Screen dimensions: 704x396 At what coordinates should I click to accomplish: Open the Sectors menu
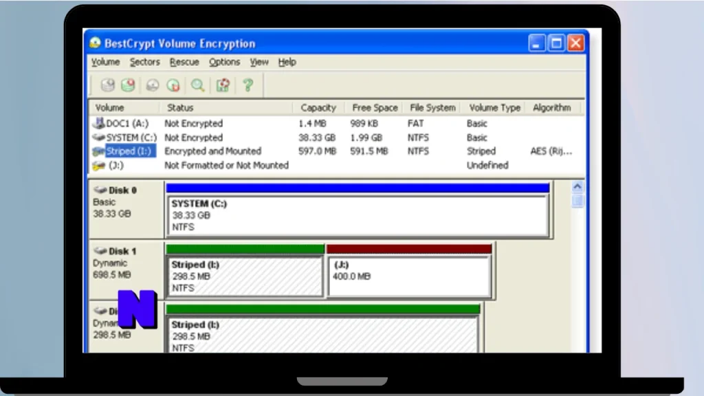(x=144, y=62)
